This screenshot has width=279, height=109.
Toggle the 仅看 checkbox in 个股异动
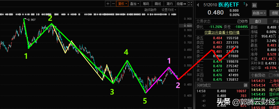tap(271, 75)
